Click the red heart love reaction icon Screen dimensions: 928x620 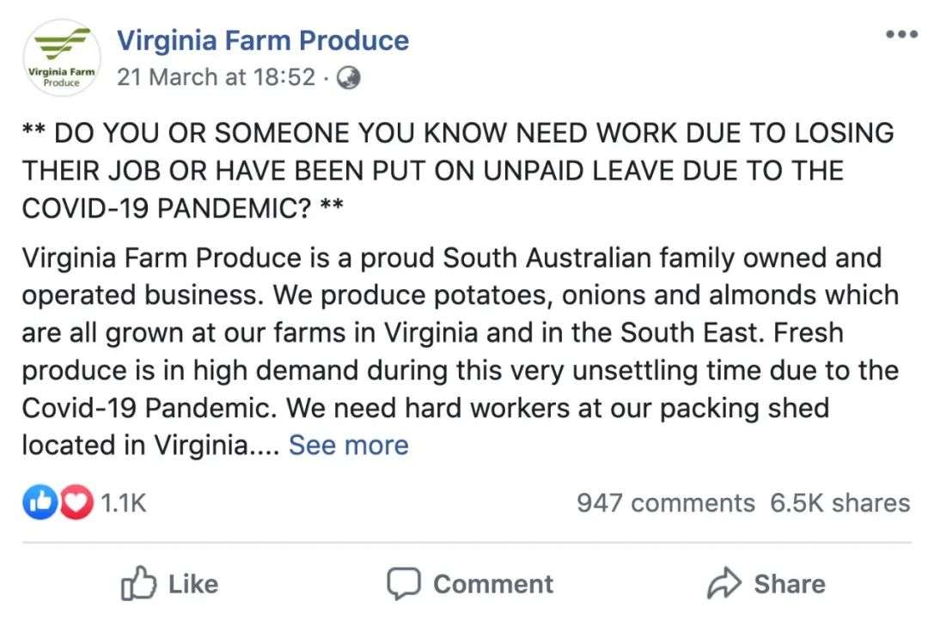[x=75, y=502]
